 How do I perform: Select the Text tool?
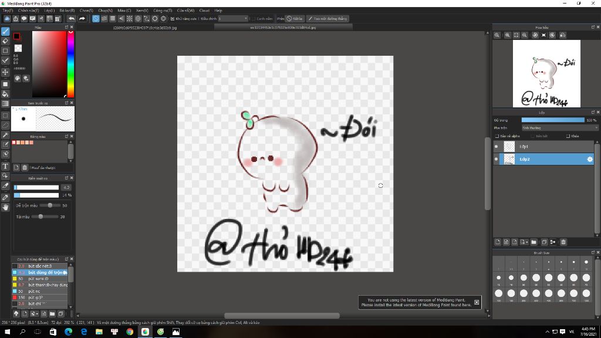(x=5, y=166)
